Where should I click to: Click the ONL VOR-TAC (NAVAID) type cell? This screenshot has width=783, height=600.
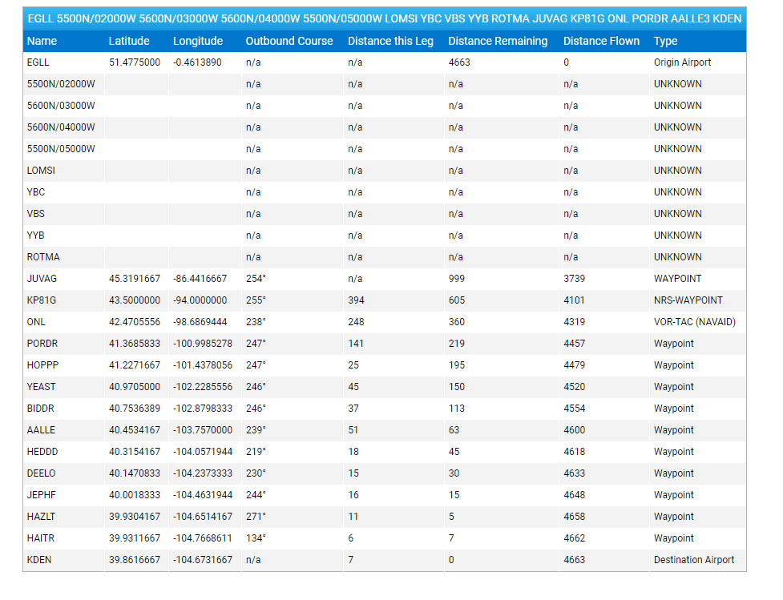(694, 322)
